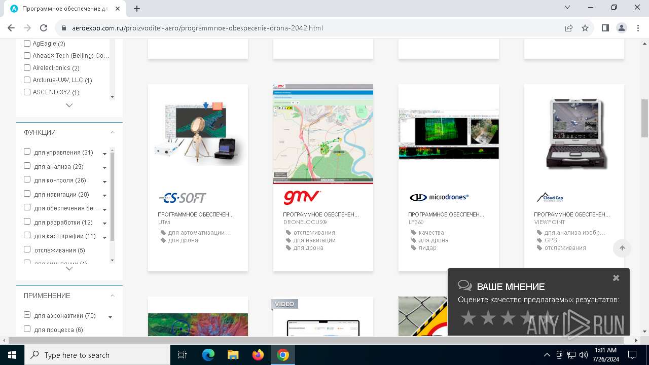Check the 'для процесса' filter
Image resolution: width=649 pixels, height=365 pixels.
(27, 329)
